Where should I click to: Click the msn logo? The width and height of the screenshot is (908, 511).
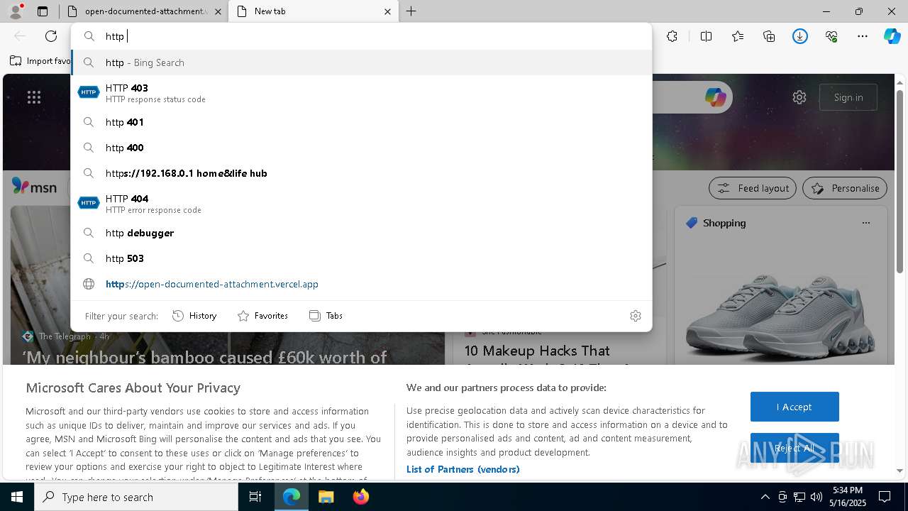[34, 187]
